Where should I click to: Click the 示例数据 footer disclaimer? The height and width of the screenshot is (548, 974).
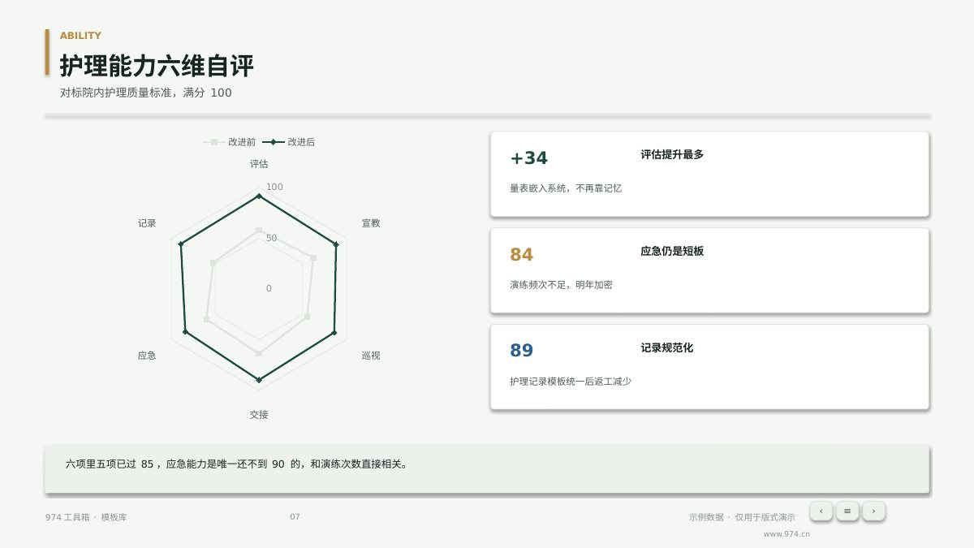click(742, 517)
